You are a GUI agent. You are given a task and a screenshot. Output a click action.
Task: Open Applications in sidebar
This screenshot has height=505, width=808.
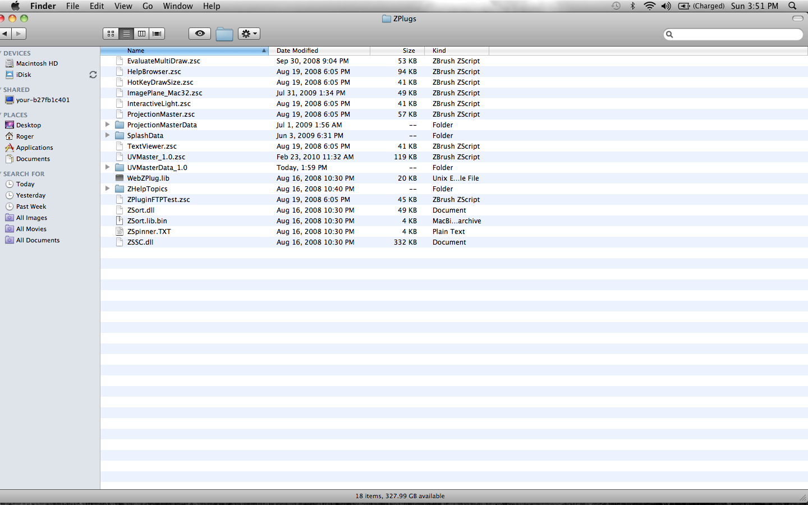(x=34, y=148)
